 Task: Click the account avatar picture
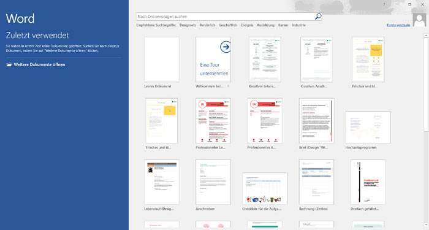(x=419, y=20)
